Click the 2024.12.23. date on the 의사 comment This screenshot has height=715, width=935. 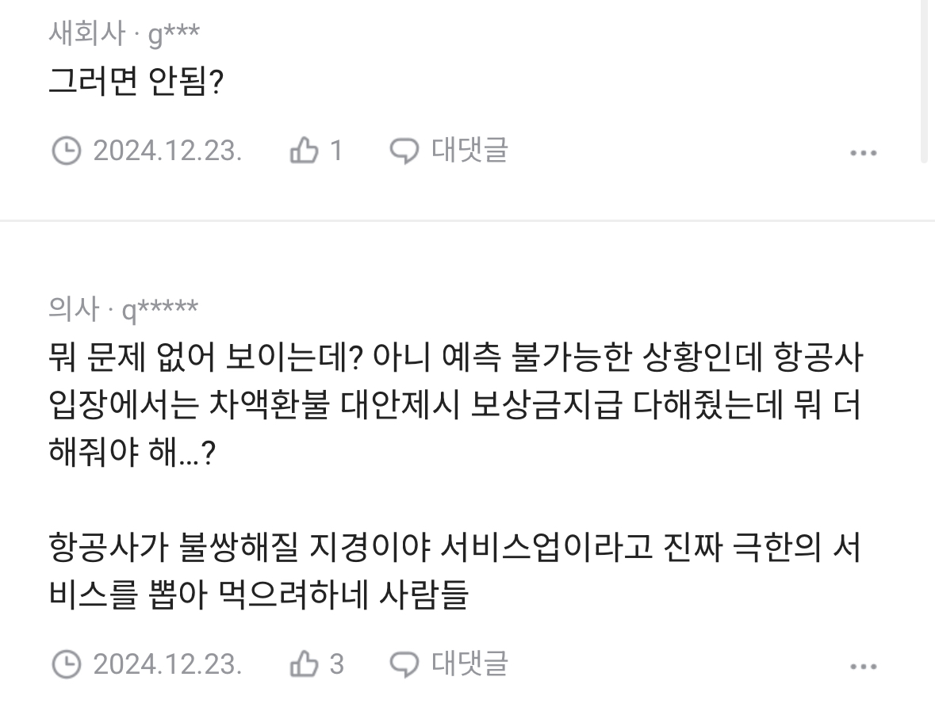167,663
